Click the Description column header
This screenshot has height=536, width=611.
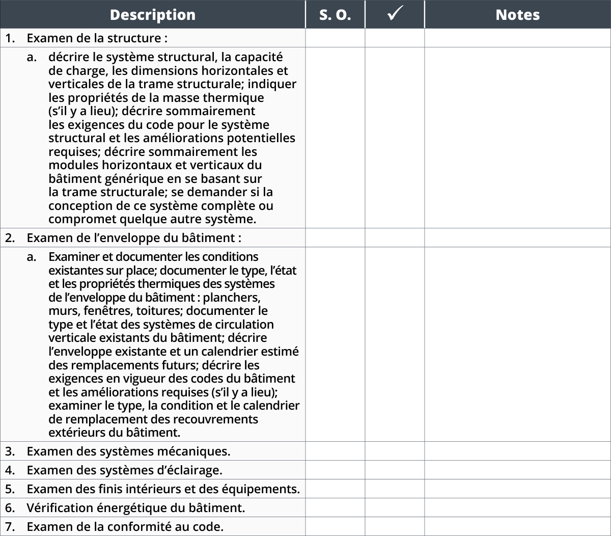(x=152, y=15)
